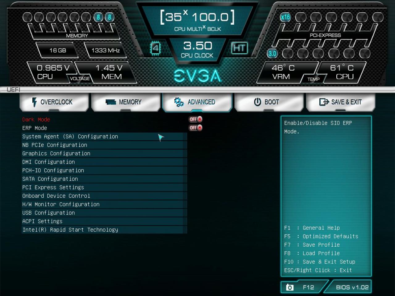The image size is (395, 296).
Task: Toggle the ERP Mode OFF switch
Action: click(196, 128)
